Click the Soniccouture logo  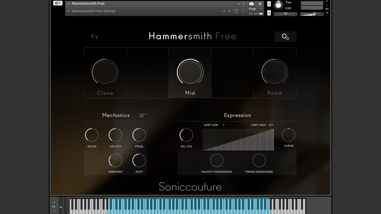[190, 187]
